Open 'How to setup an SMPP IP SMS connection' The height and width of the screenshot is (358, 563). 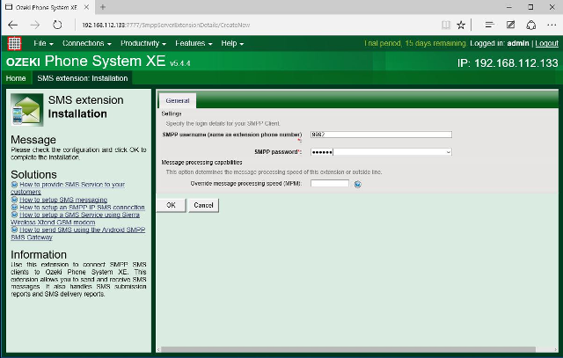[x=82, y=208]
